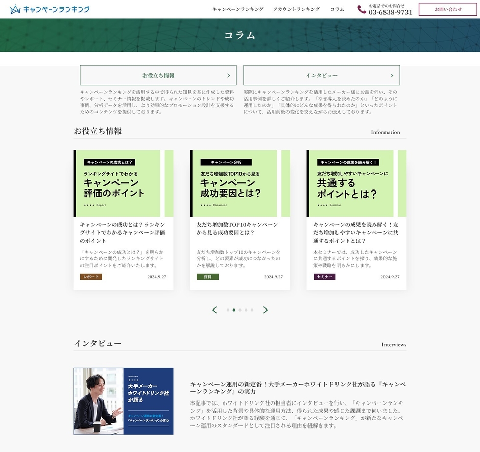Click the brown レポート category tag
This screenshot has height=452, width=480.
click(91, 277)
